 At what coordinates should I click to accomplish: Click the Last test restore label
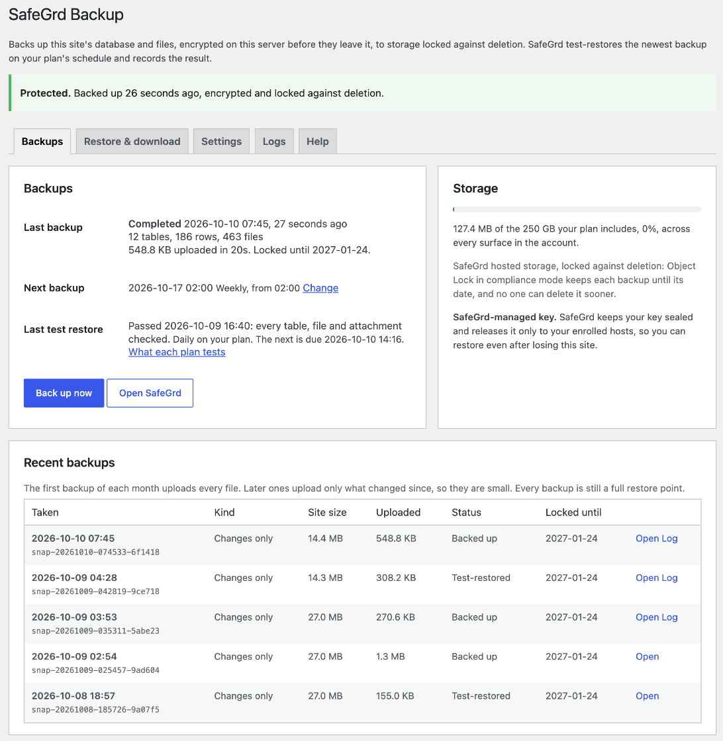(x=64, y=329)
